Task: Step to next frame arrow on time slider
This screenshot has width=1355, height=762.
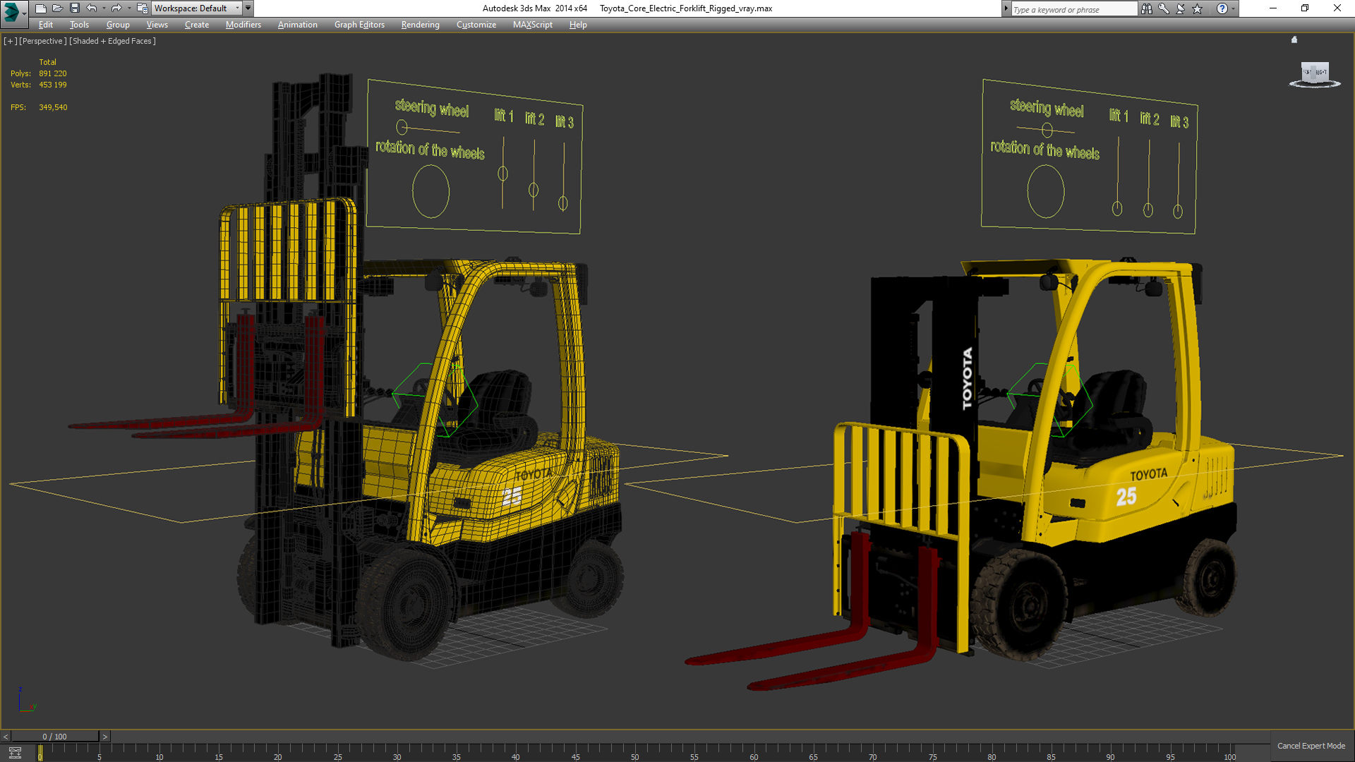Action: [105, 737]
